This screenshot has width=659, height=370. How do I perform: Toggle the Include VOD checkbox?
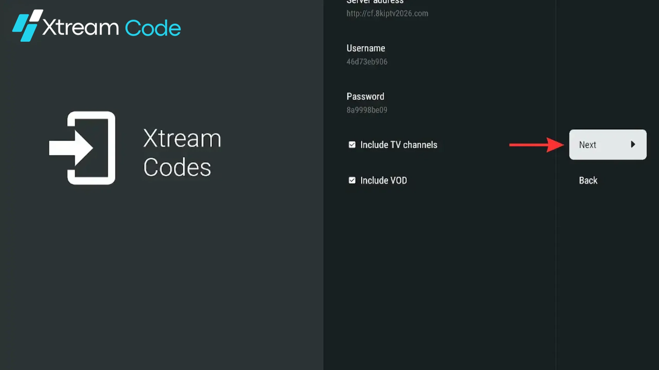point(352,180)
